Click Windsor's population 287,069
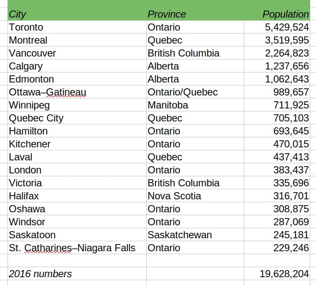Image resolution: width=316 pixels, height=286 pixels. coord(277,222)
